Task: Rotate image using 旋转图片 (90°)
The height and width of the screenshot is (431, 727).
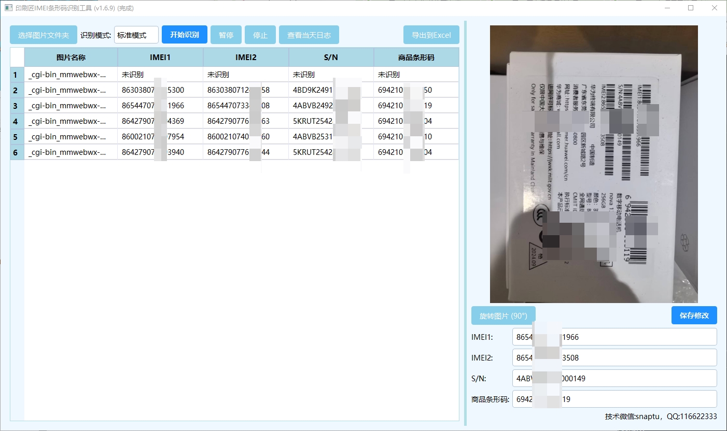Action: click(503, 315)
